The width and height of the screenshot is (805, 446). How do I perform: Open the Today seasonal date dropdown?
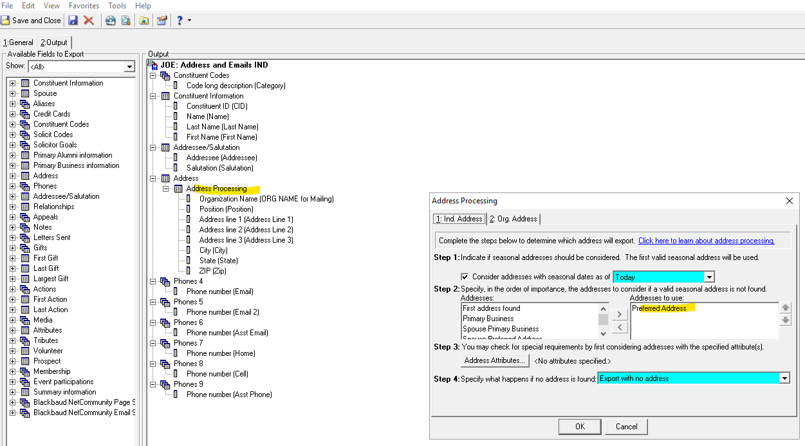point(709,277)
